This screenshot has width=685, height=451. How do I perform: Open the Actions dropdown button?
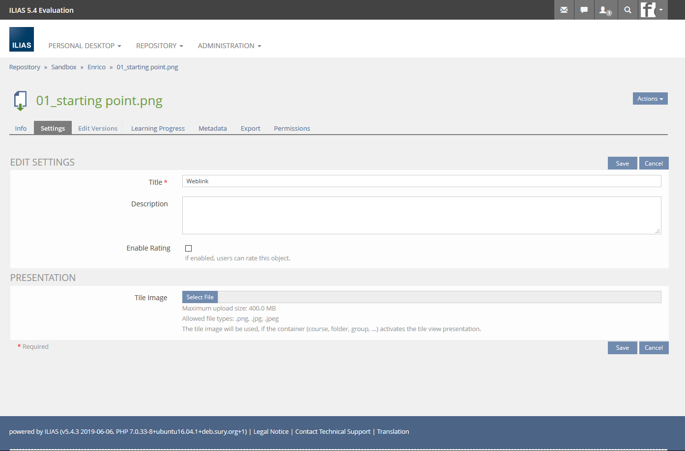pyautogui.click(x=650, y=99)
